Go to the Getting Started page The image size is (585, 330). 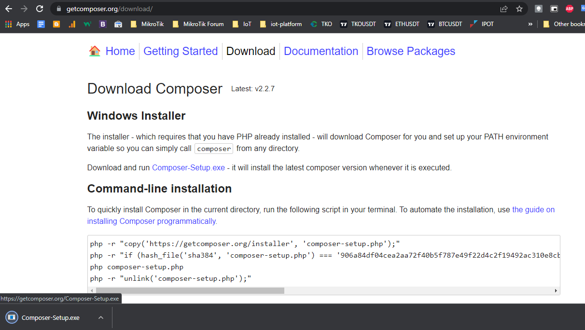pos(181,51)
